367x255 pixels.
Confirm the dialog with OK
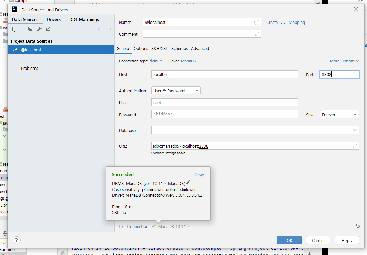click(289, 240)
